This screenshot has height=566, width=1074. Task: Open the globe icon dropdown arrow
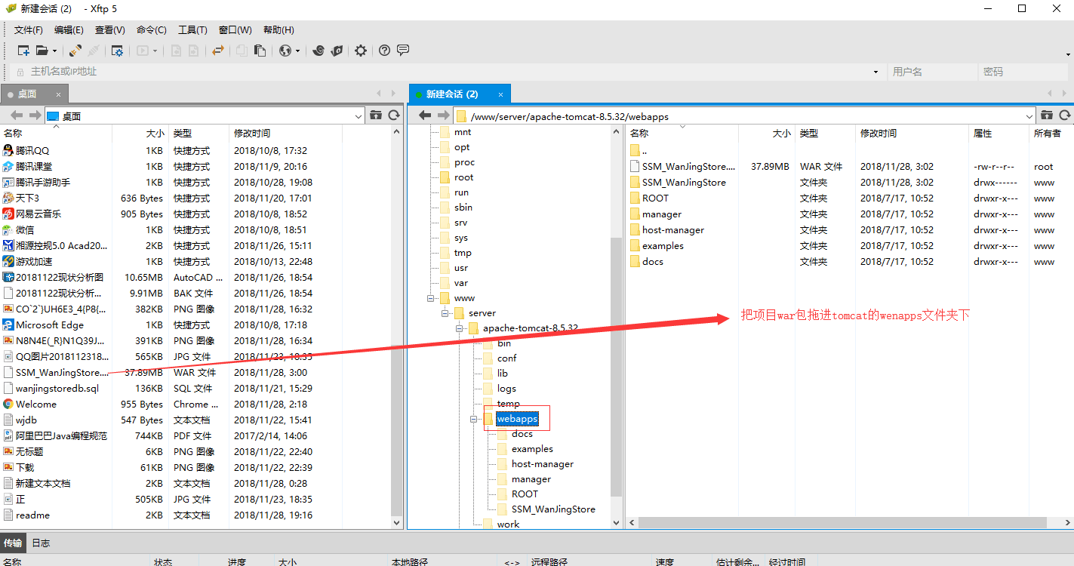pyautogui.click(x=297, y=51)
